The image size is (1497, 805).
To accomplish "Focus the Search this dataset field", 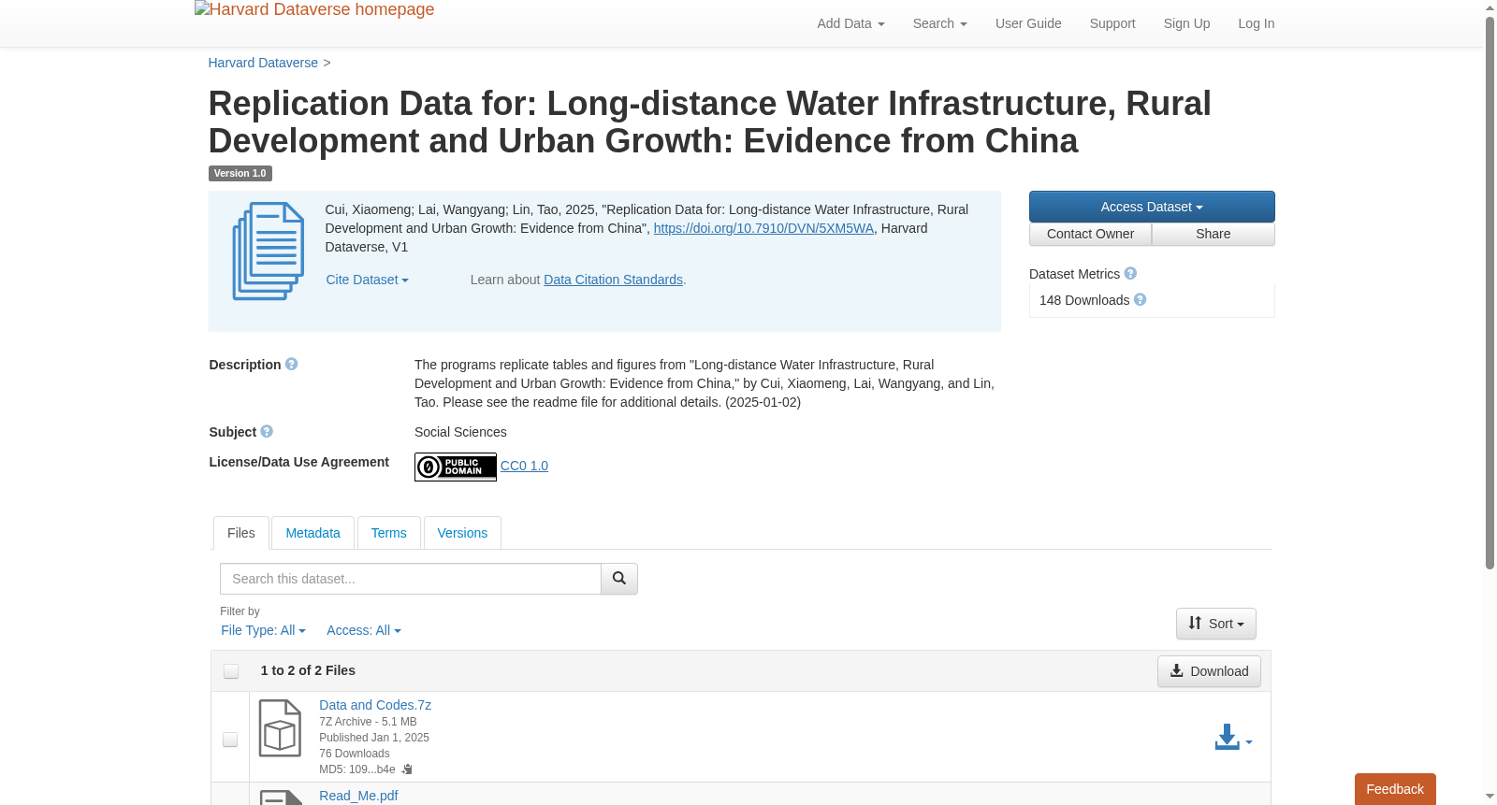I will pyautogui.click(x=410, y=579).
